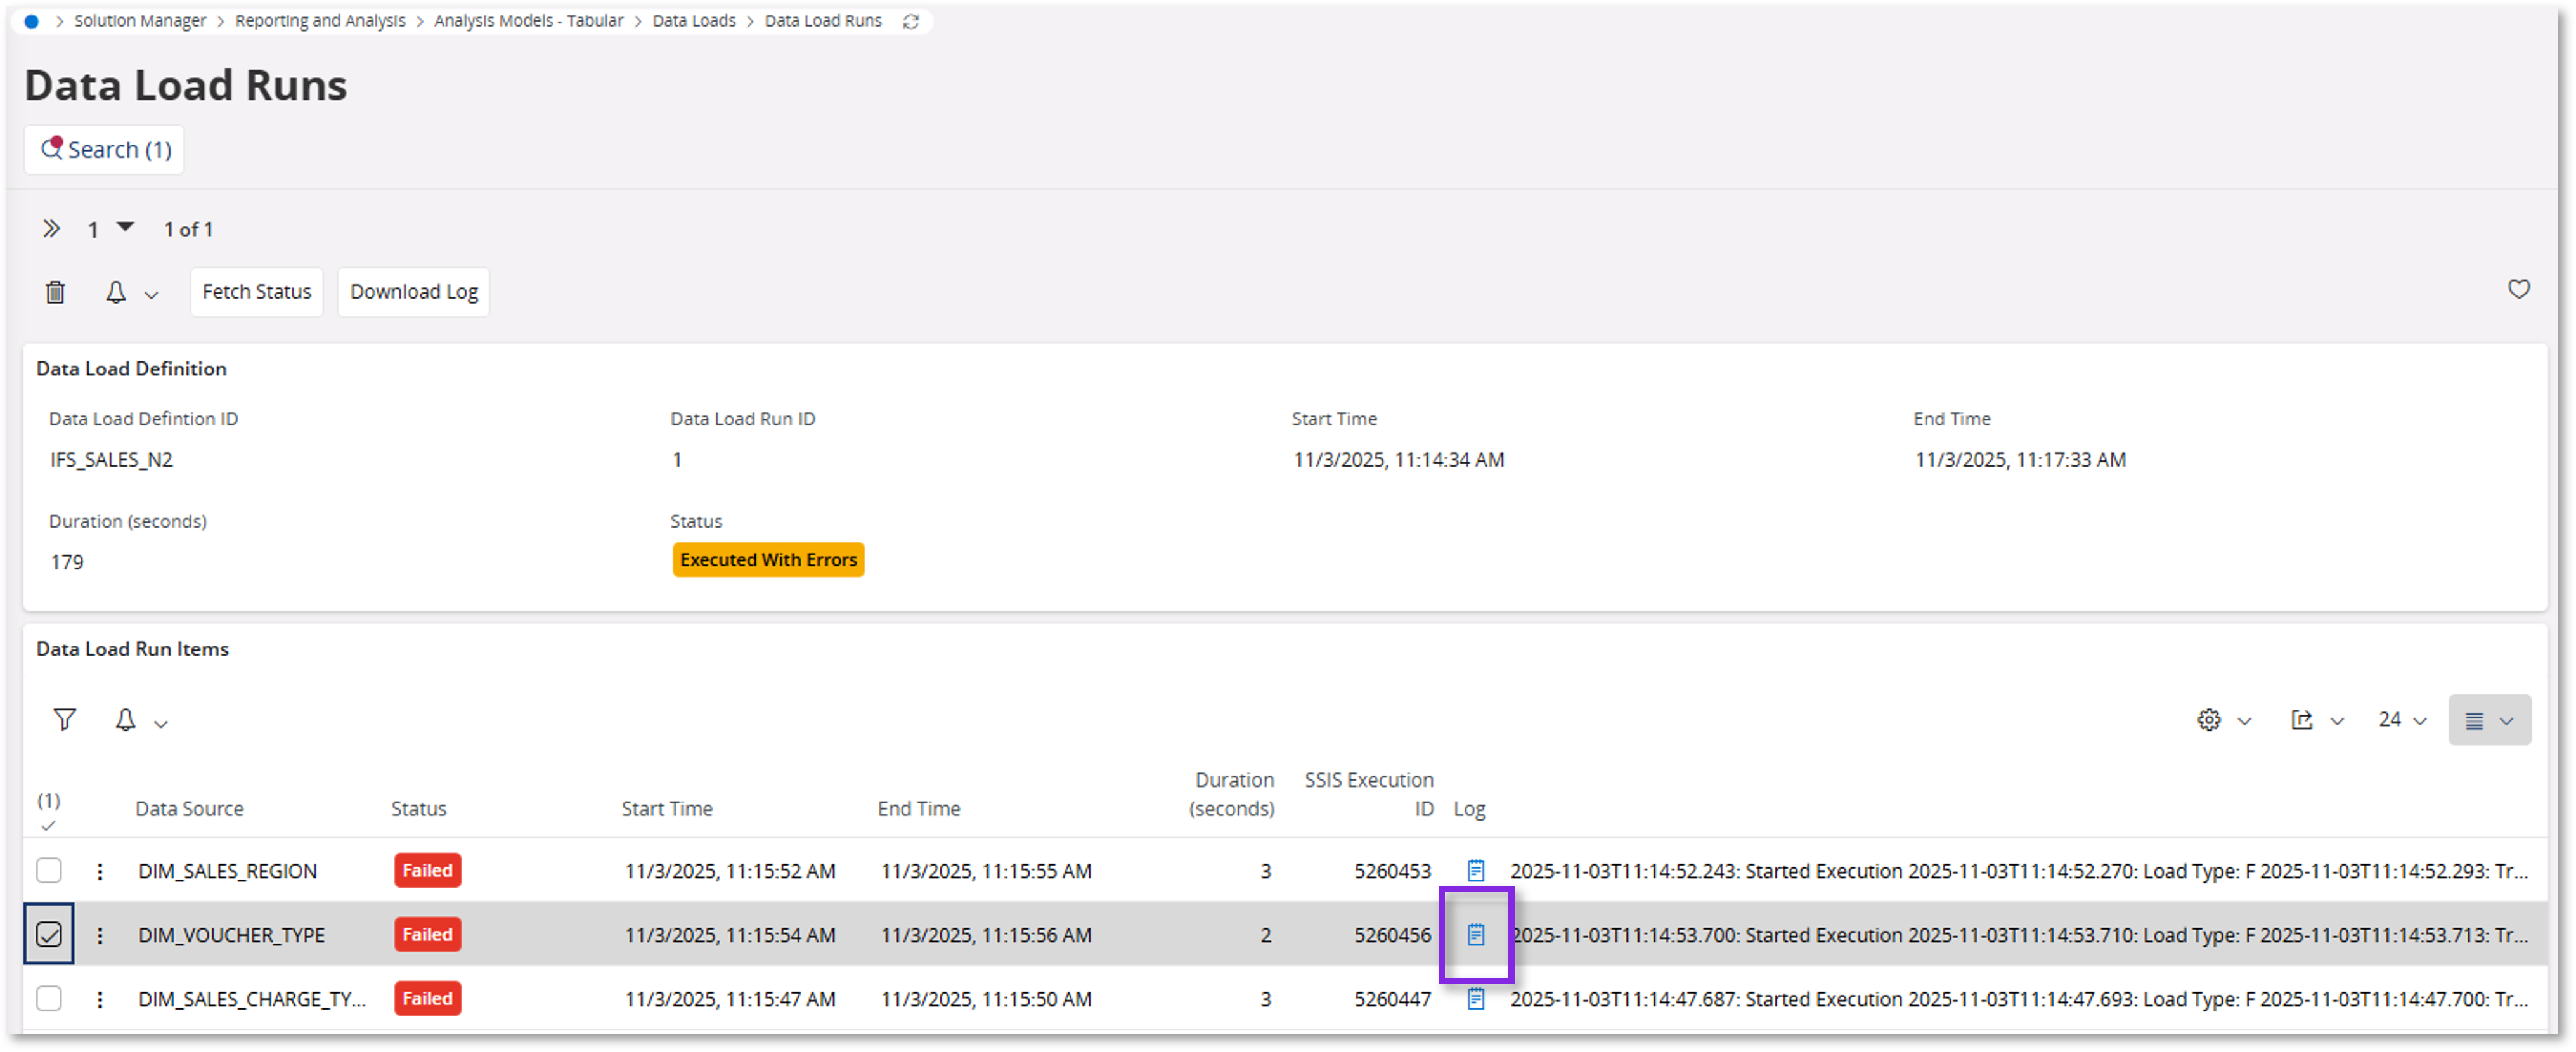The height and width of the screenshot is (1052, 2576).
Task: Click the export table icon
Action: 2302,720
